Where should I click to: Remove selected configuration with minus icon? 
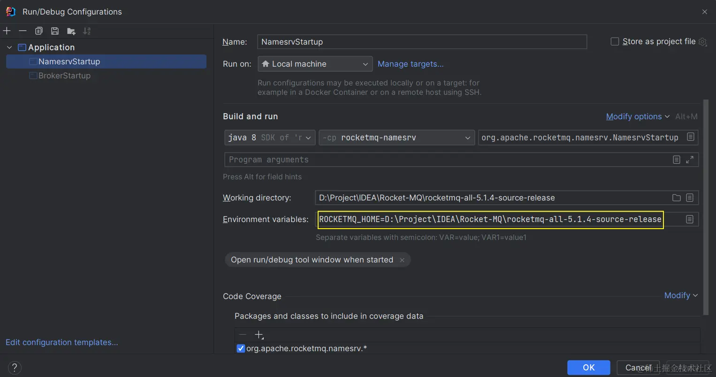click(x=23, y=31)
